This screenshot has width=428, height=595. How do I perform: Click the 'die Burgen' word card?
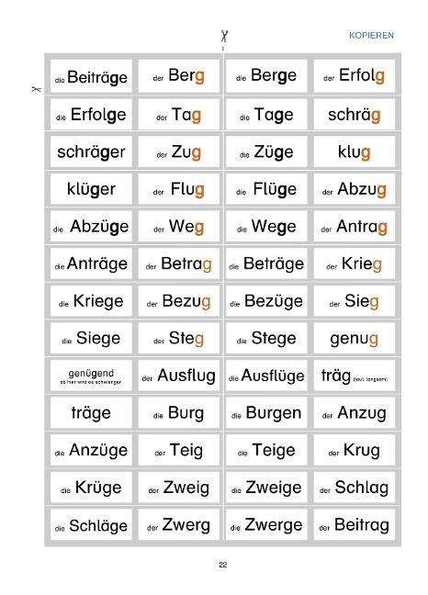pyautogui.click(x=266, y=412)
